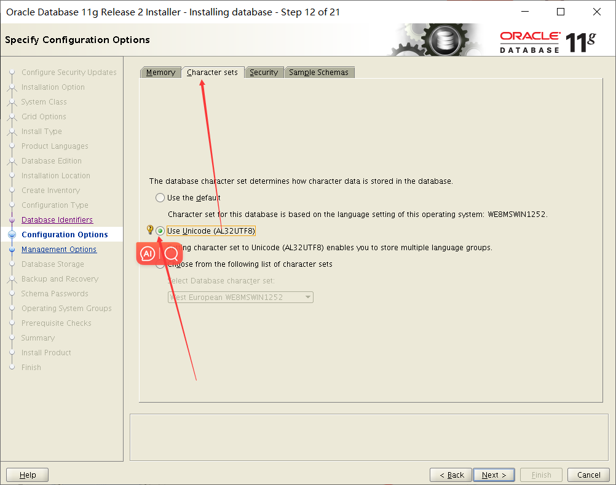
Task: Open the Sample Schemas tab
Action: [319, 73]
